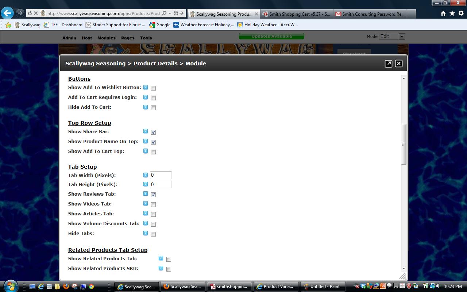
Task: Maximize module popup with the arrow icon
Action: pos(389,64)
